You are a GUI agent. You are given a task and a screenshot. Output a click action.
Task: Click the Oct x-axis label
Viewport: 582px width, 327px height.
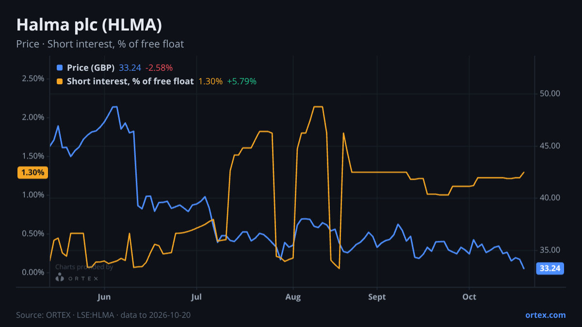tap(469, 296)
